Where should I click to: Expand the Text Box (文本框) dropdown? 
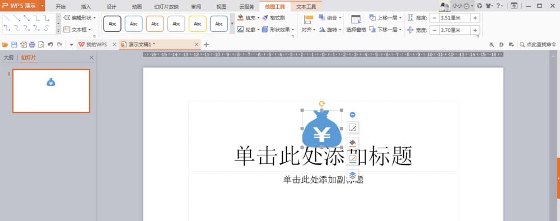click(90, 30)
